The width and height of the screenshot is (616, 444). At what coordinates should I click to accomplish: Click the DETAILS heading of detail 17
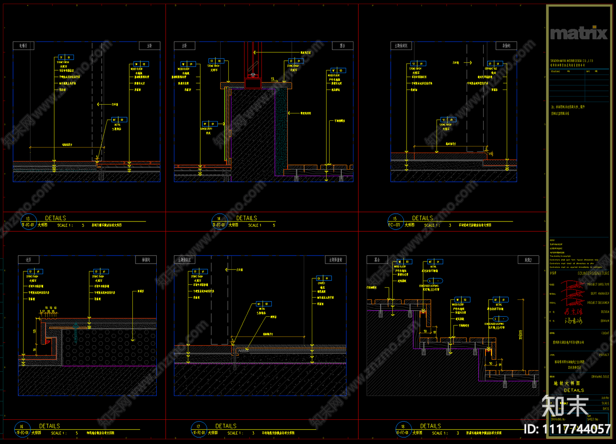pos(226,426)
